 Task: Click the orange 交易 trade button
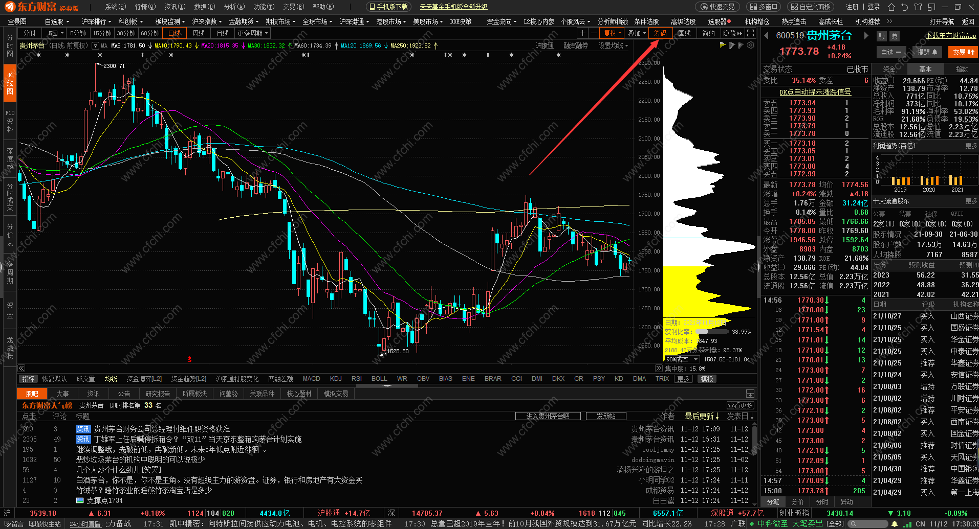[x=963, y=52]
